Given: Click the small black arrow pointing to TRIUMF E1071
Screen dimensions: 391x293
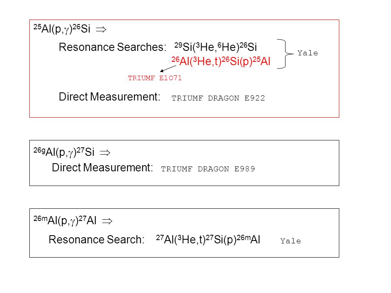Looking at the screenshot, I should 168,68.
